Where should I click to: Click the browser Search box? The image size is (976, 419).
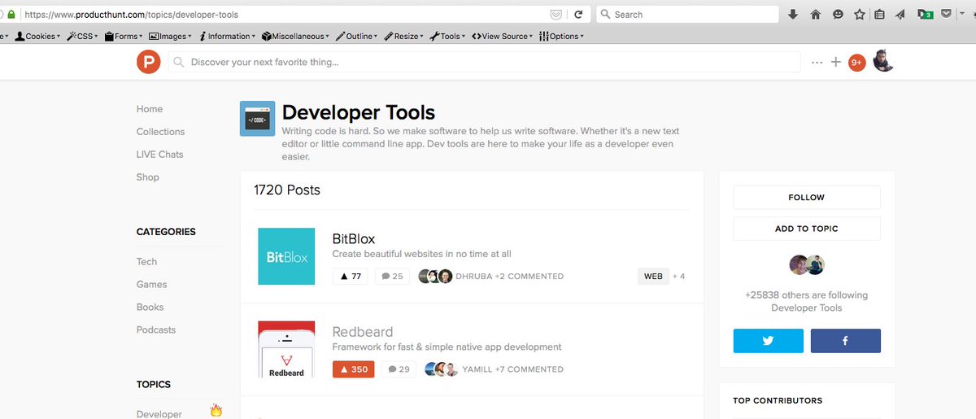[x=686, y=15]
